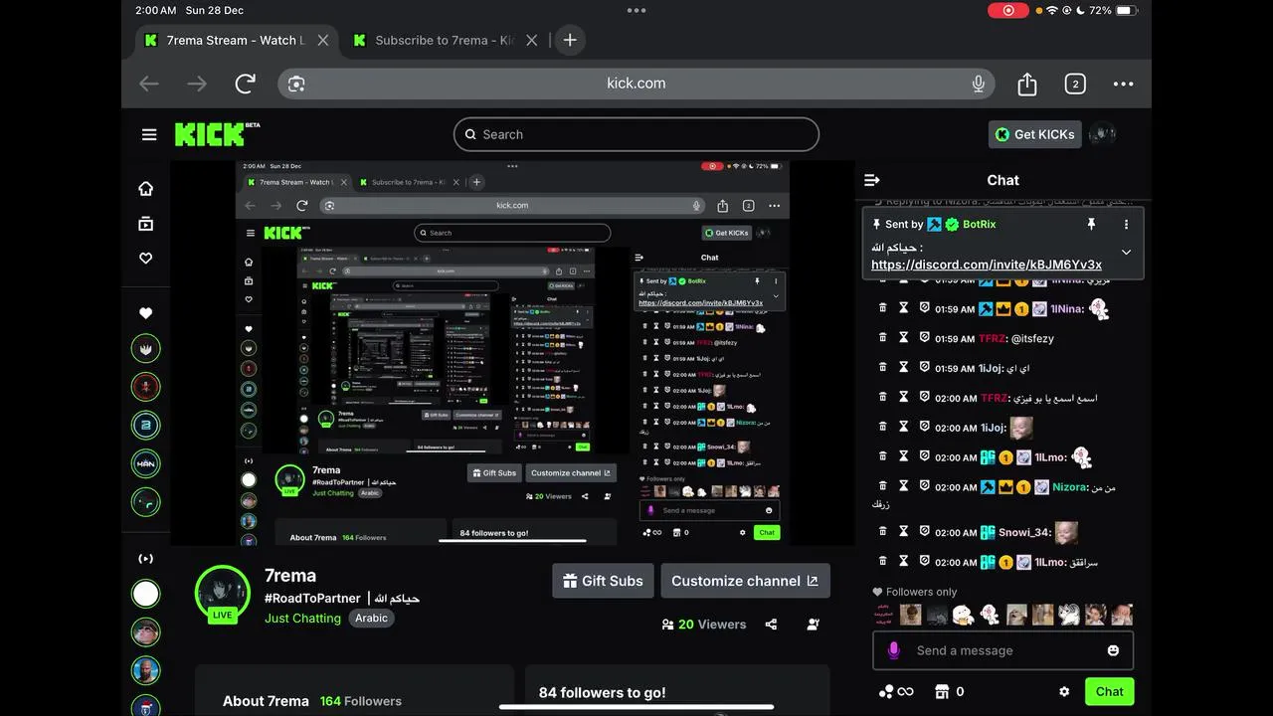The height and width of the screenshot is (716, 1273).
Task: Switch to the Subscribe to 7rema tab
Action: 444,40
